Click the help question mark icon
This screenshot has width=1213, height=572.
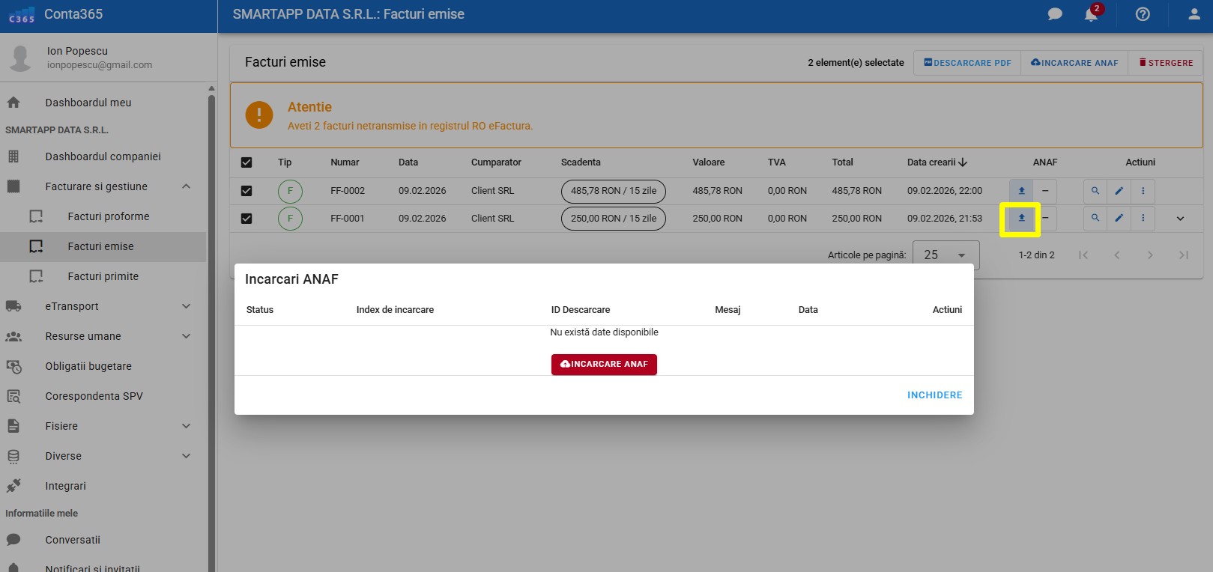point(1143,14)
